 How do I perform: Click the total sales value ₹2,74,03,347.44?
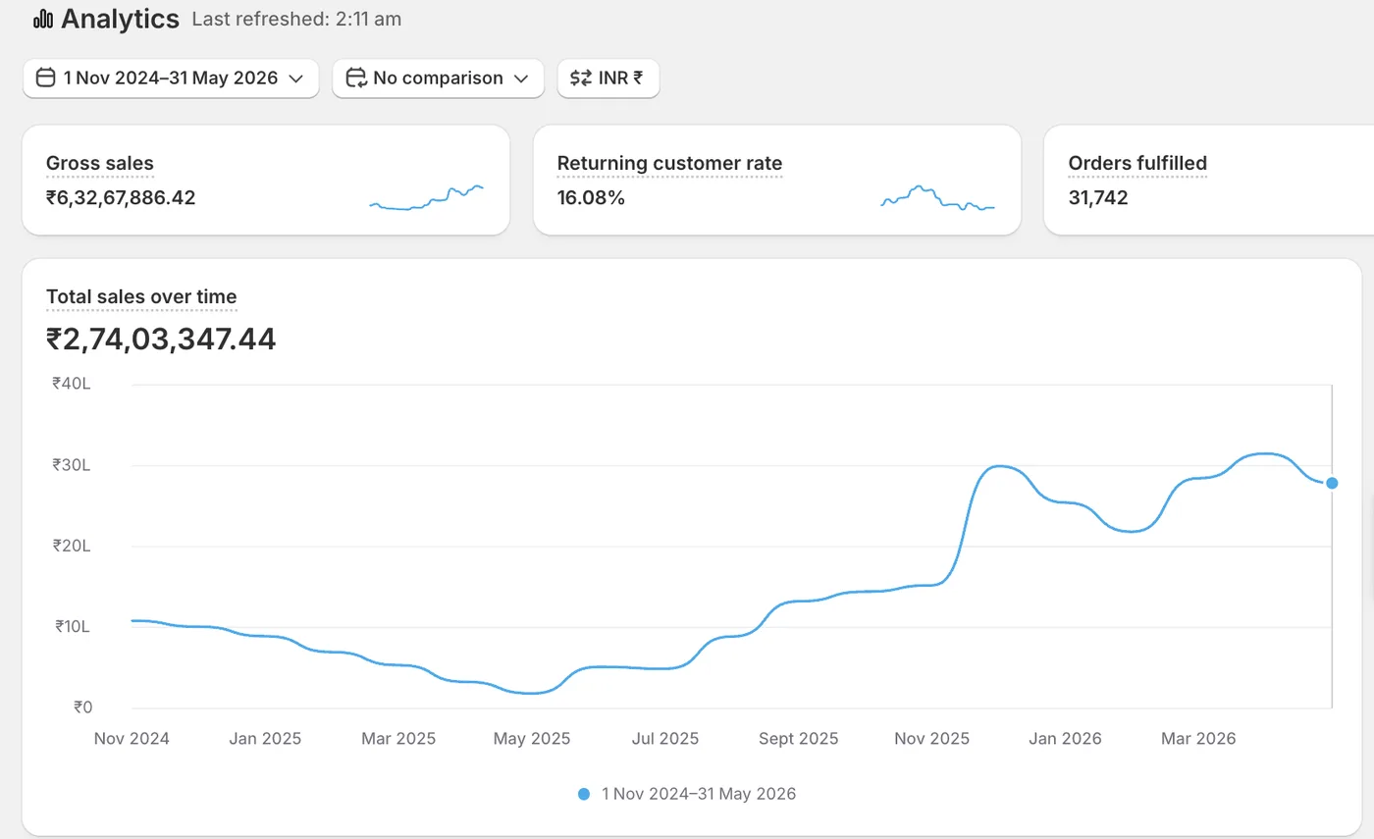[x=161, y=340]
